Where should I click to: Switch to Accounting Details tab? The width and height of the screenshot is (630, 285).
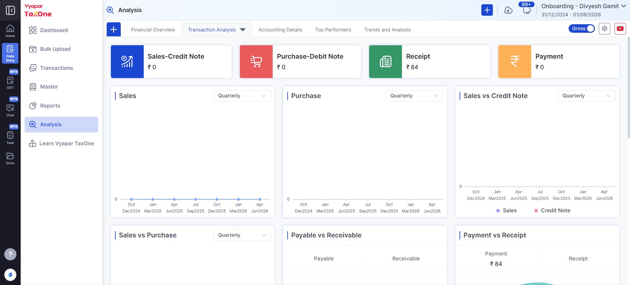click(x=280, y=30)
